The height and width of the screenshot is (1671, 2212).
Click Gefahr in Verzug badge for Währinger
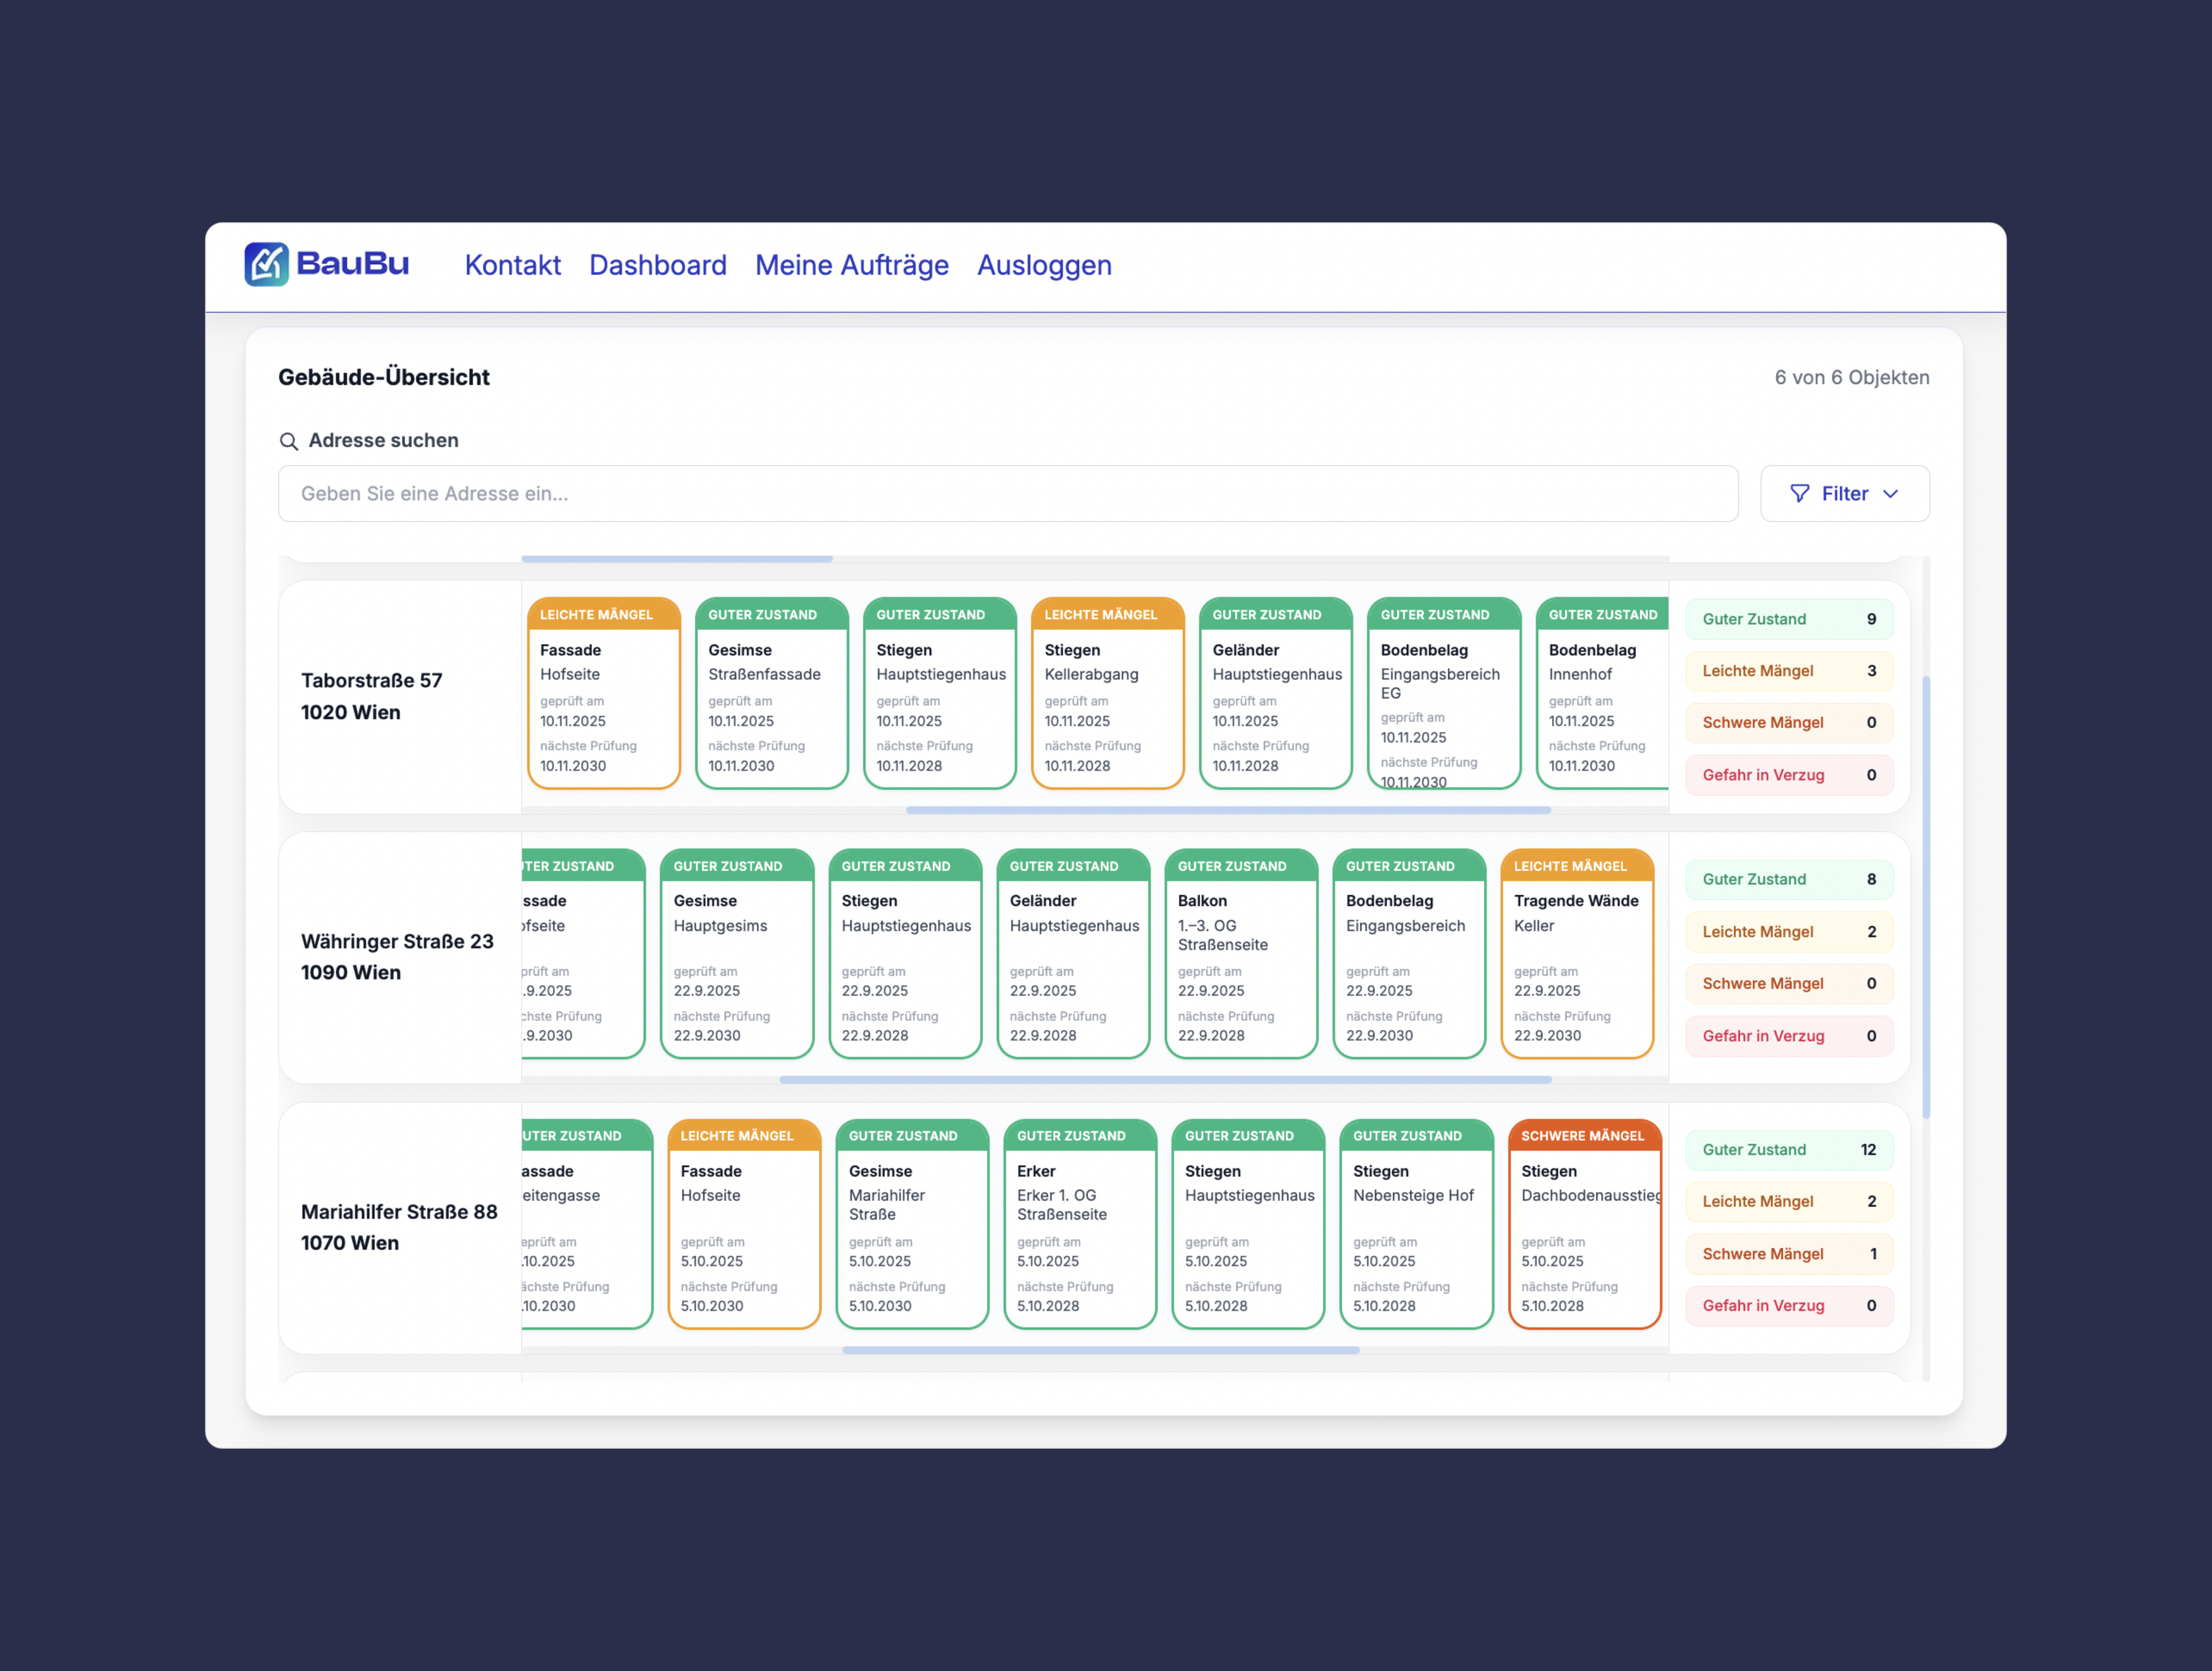pyautogui.click(x=1789, y=1036)
